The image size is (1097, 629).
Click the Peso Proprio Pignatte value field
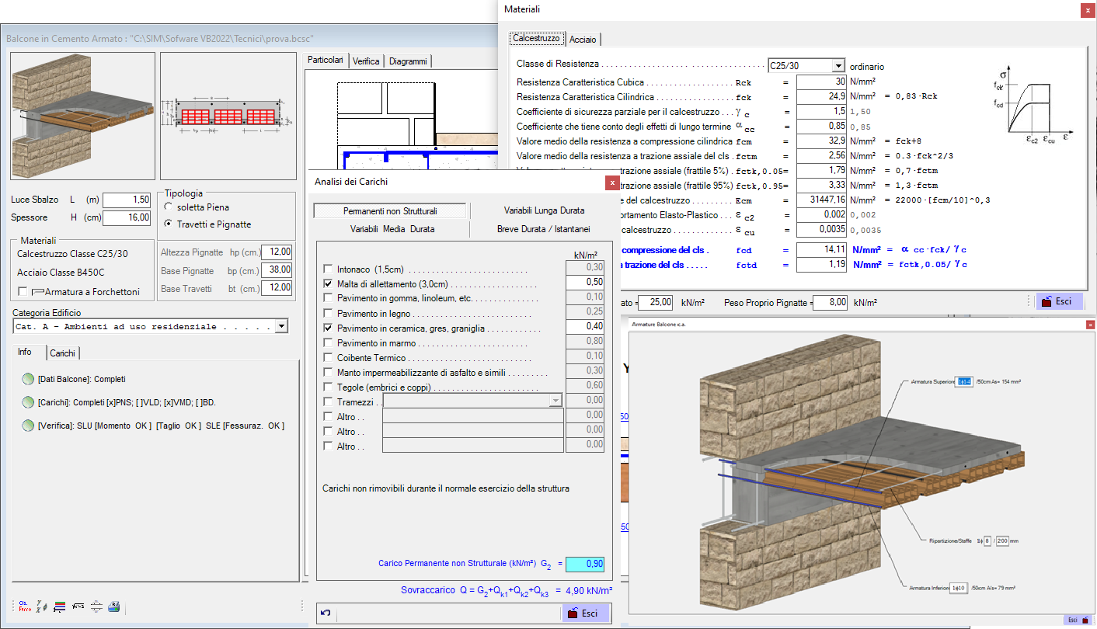(830, 302)
